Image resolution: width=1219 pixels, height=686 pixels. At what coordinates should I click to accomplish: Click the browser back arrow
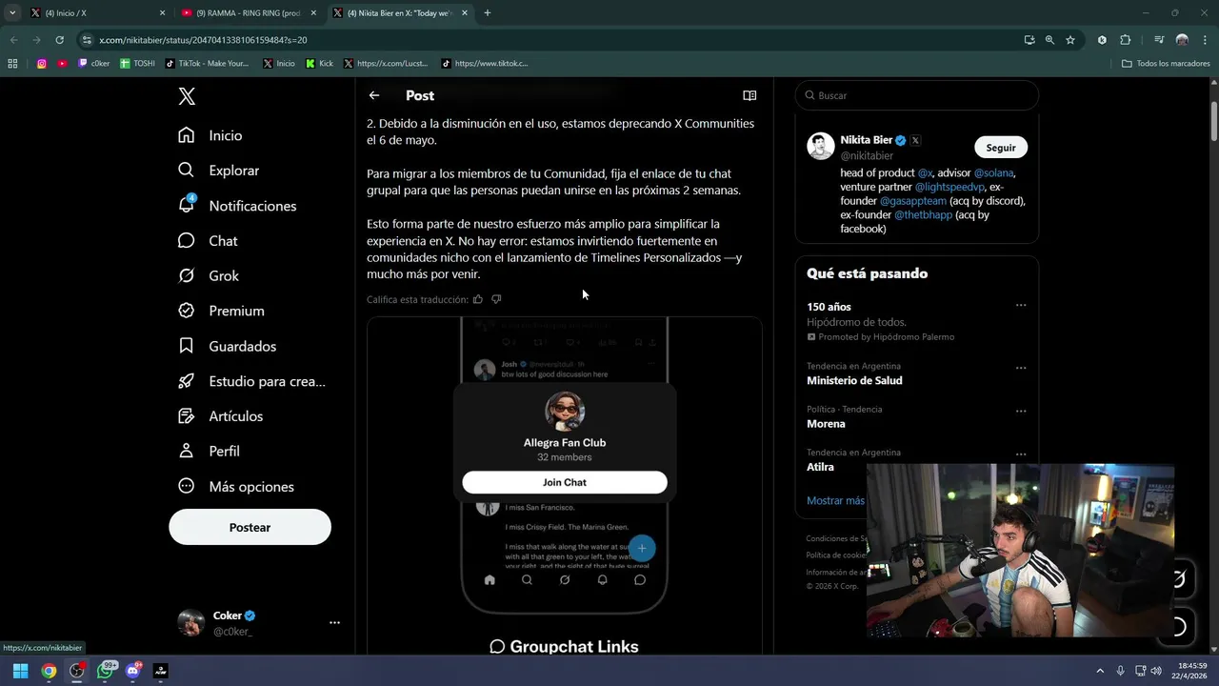tap(13, 40)
